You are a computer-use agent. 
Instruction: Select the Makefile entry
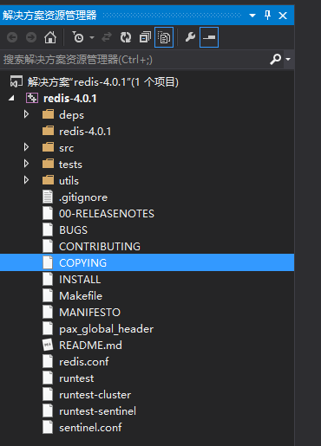(x=81, y=296)
